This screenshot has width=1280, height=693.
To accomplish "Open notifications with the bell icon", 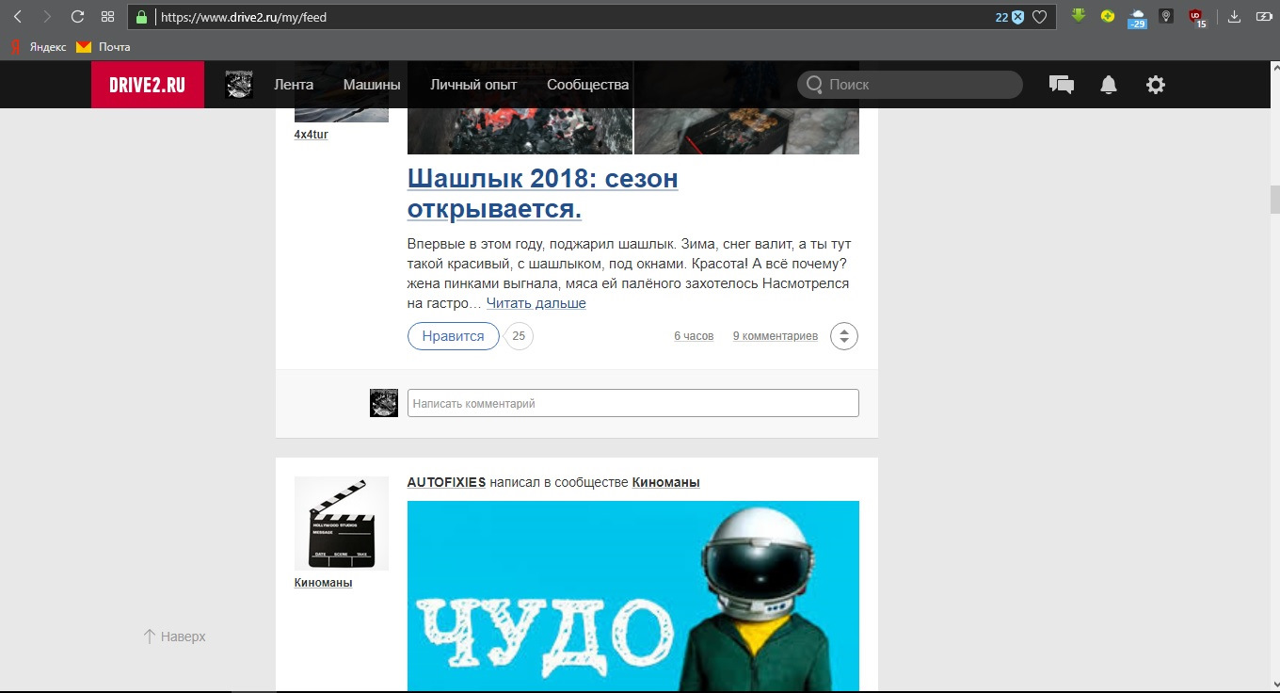I will pos(1109,85).
